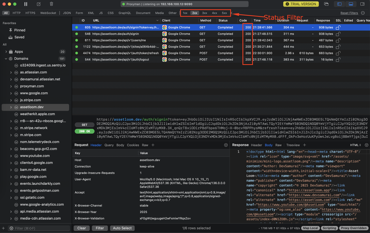The image size is (370, 233).
Task: Focus the sidebar Filter search field
Action: click(39, 228)
